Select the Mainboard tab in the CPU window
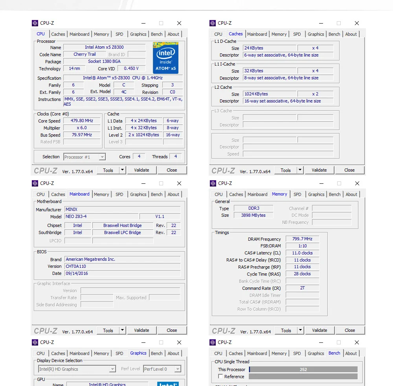This screenshot has width=393, height=386. pos(79,34)
